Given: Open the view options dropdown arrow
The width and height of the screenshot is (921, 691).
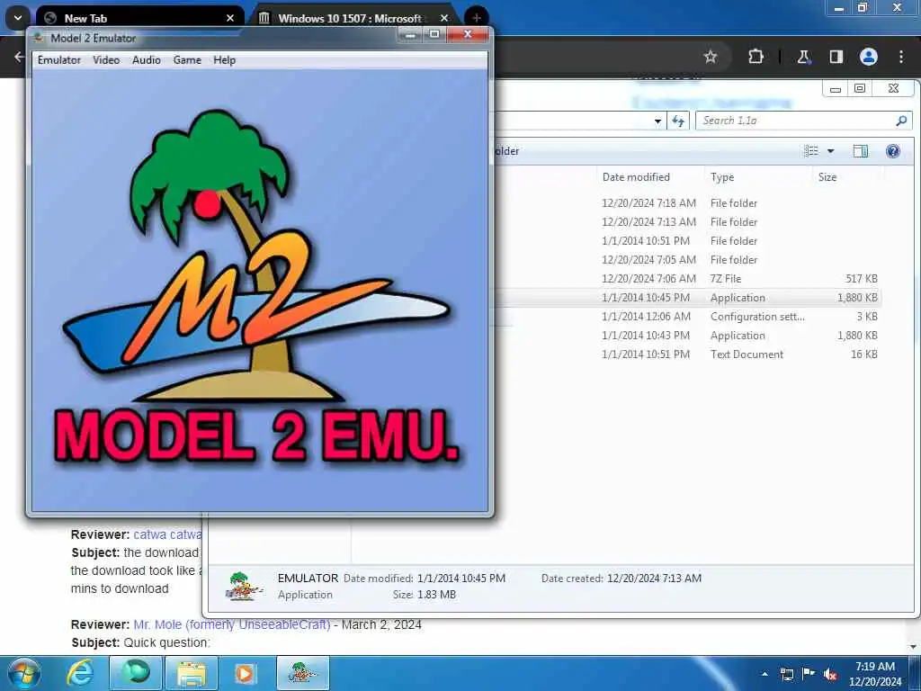Looking at the screenshot, I should coord(830,151).
